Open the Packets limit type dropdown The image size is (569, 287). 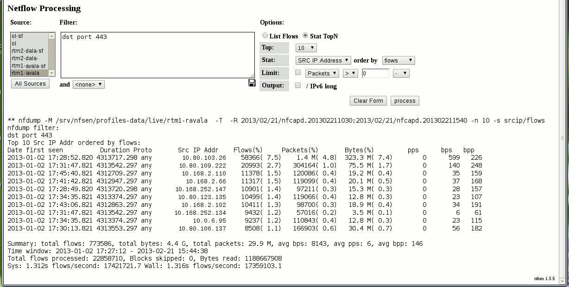[322, 73]
